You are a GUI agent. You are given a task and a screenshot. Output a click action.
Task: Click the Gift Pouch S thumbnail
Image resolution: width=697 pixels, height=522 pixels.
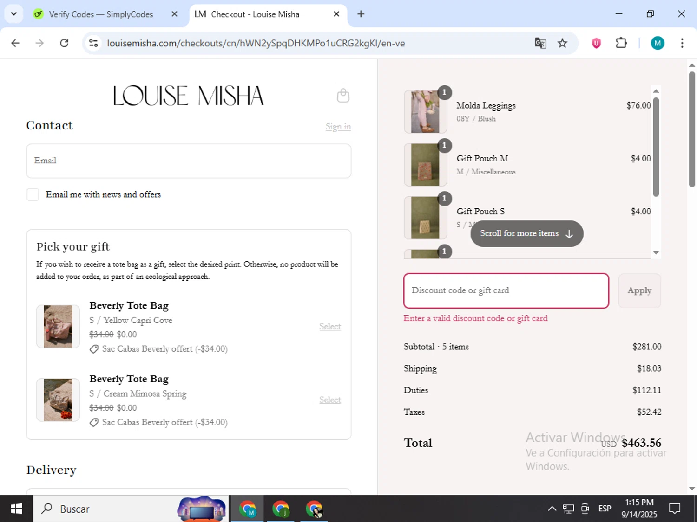click(x=425, y=218)
